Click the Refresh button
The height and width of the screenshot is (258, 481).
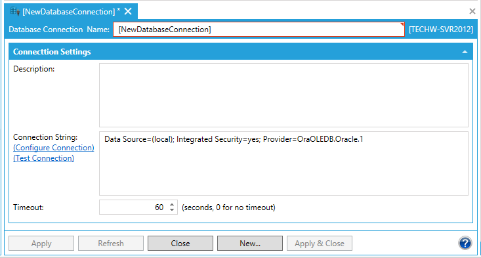[111, 244]
